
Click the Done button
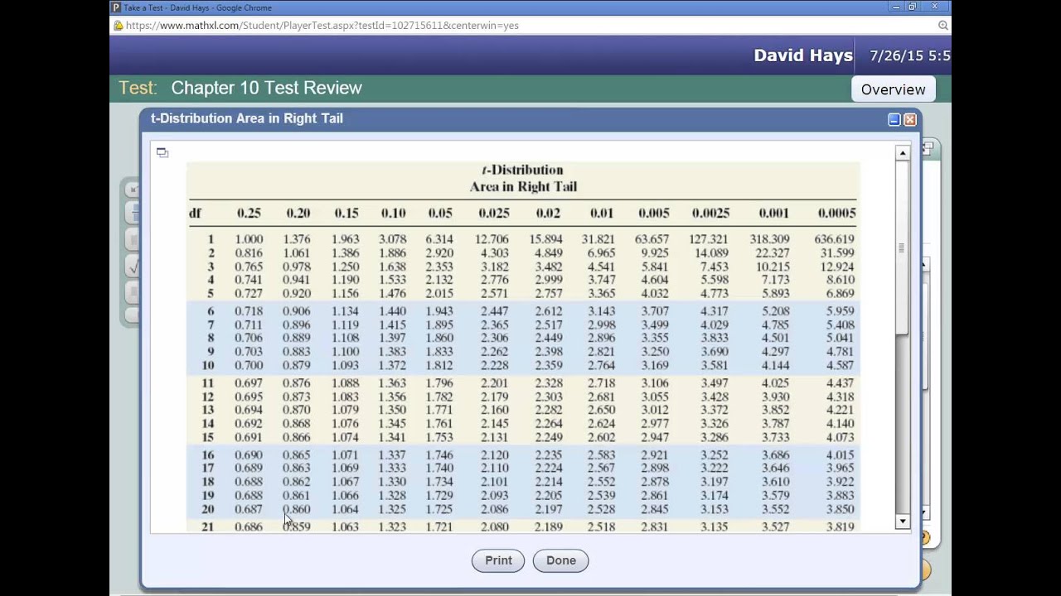click(x=560, y=560)
